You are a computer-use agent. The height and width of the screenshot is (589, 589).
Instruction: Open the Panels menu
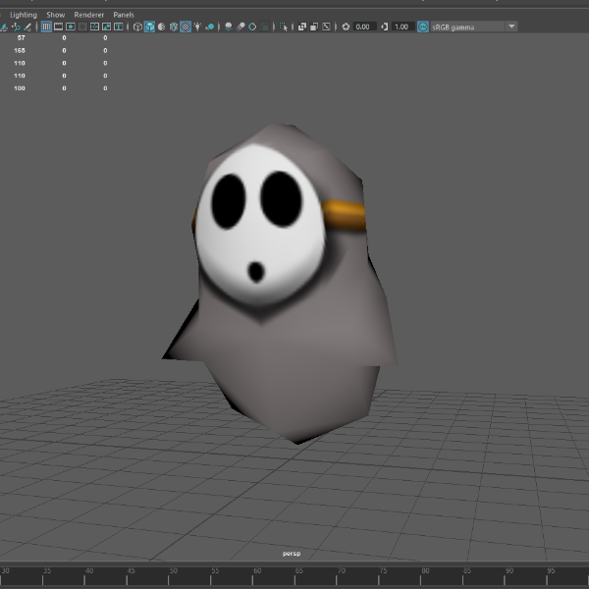tap(124, 15)
